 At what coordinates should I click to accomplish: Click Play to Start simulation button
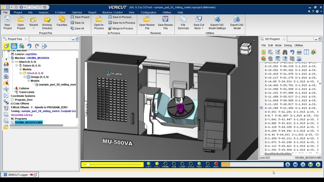tap(318, 165)
